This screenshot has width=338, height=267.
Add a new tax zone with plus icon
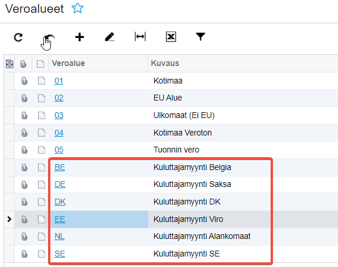click(80, 37)
